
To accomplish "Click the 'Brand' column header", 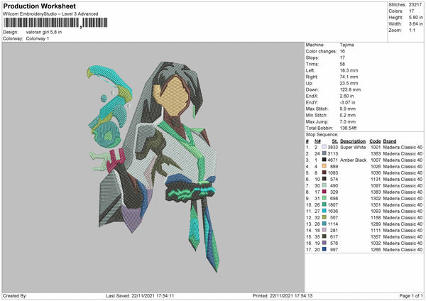I will click(390, 141).
